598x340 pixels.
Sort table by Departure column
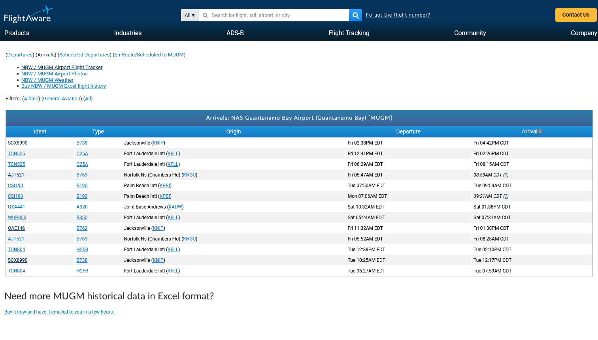(408, 131)
